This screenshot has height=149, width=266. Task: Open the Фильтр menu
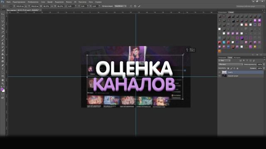point(69,2)
